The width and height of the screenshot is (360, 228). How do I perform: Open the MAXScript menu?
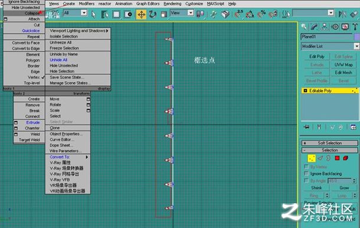[x=215, y=4]
